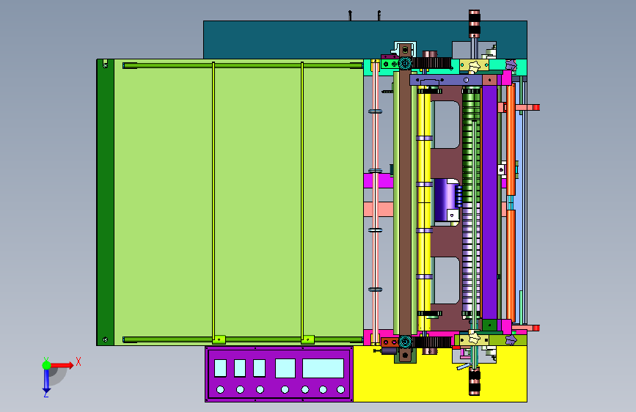636x412 pixels.
Task: Select the blue-purple motor at machine center
Action: click(446, 200)
